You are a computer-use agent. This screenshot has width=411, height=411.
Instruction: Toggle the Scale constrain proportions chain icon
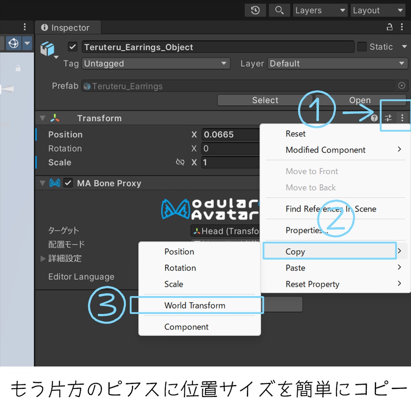(x=180, y=163)
